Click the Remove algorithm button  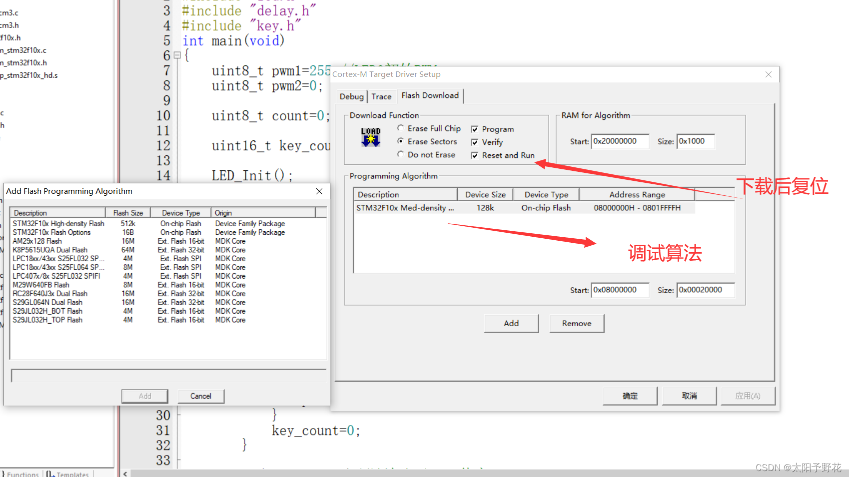tap(577, 323)
